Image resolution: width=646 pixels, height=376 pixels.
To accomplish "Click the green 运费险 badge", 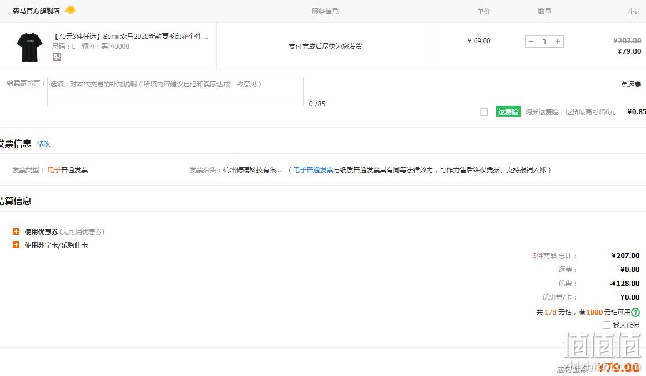I will pos(508,111).
